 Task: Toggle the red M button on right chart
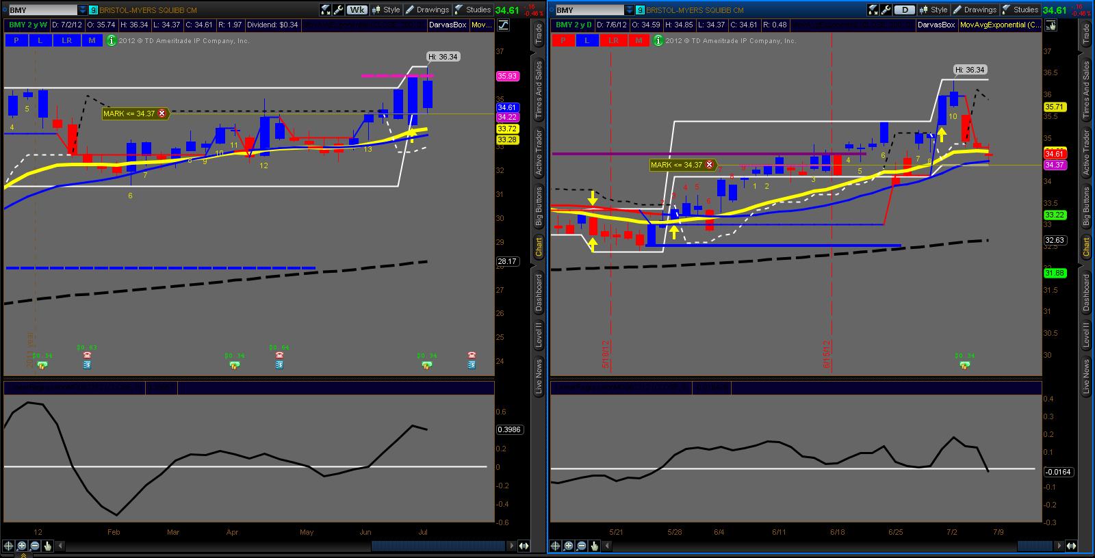click(x=639, y=40)
